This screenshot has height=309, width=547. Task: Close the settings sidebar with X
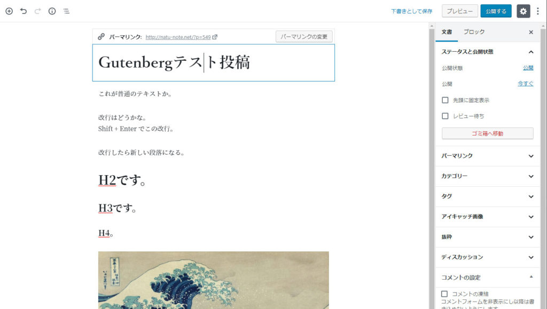[531, 32]
